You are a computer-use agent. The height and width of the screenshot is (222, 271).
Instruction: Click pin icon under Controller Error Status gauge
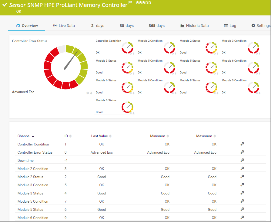[91, 93]
